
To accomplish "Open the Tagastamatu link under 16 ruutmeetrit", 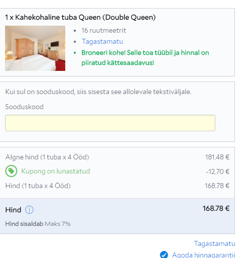I will click(x=102, y=42).
